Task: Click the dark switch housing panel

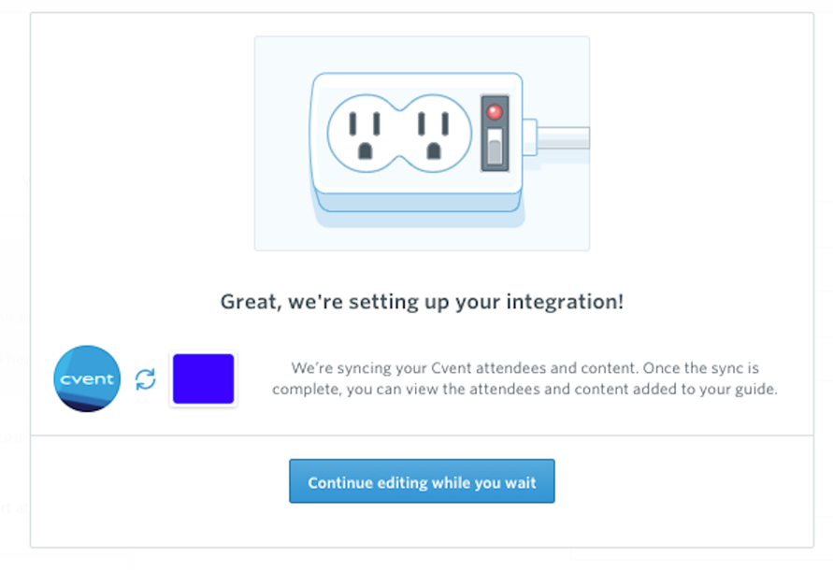Action: point(495,134)
